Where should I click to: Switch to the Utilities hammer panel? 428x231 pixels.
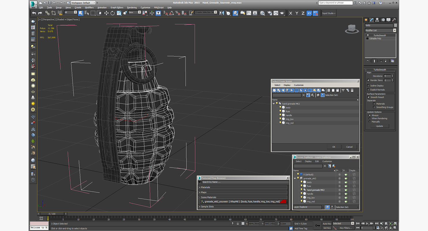tap(394, 20)
